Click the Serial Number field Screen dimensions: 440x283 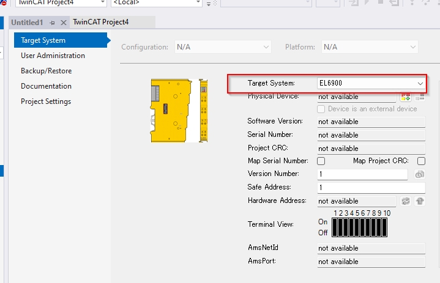tap(371, 135)
